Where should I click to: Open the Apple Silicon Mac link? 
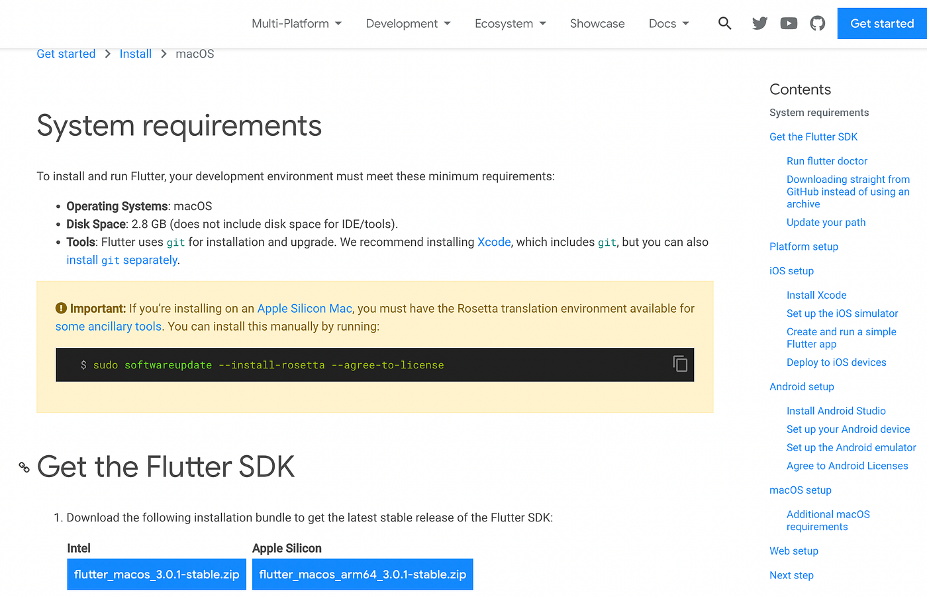click(305, 308)
